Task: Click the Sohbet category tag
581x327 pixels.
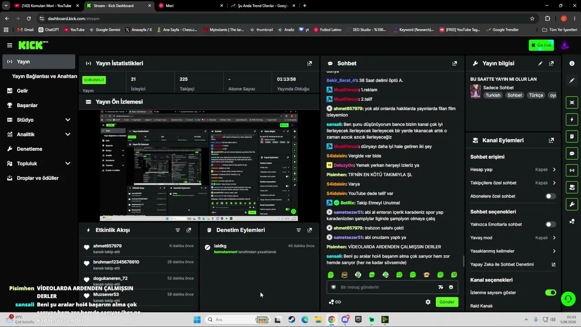Action: pos(515,95)
